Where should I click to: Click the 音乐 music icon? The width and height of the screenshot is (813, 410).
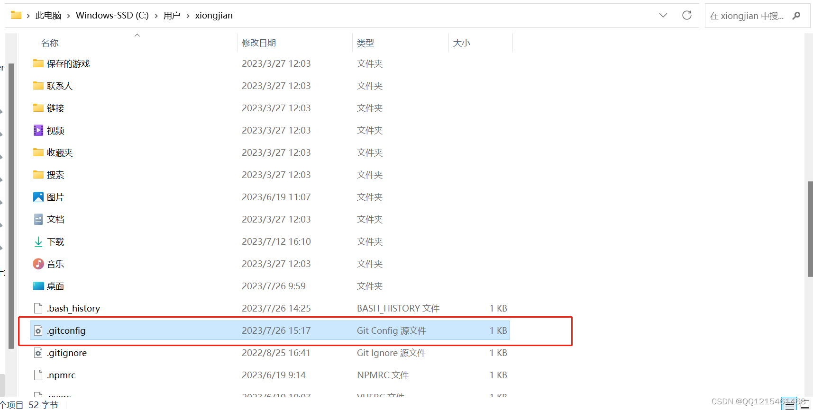(38, 264)
